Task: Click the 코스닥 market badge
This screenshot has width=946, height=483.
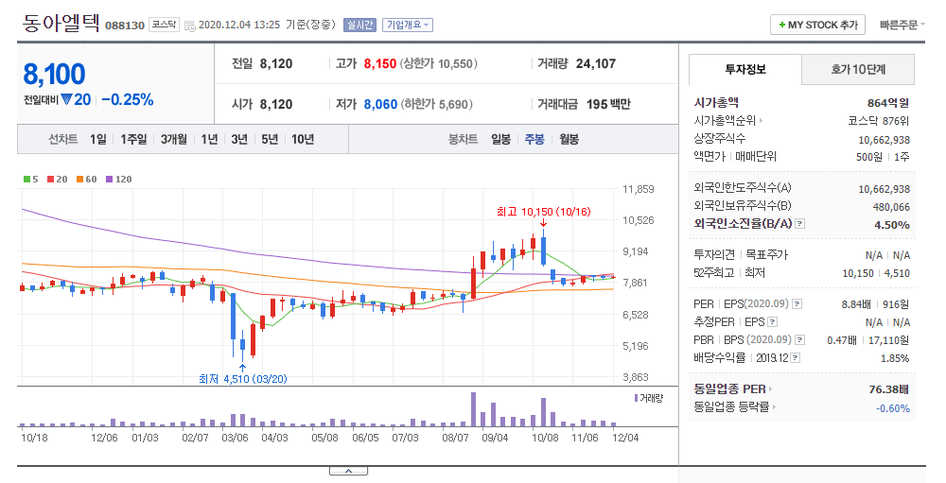Action: [x=164, y=25]
